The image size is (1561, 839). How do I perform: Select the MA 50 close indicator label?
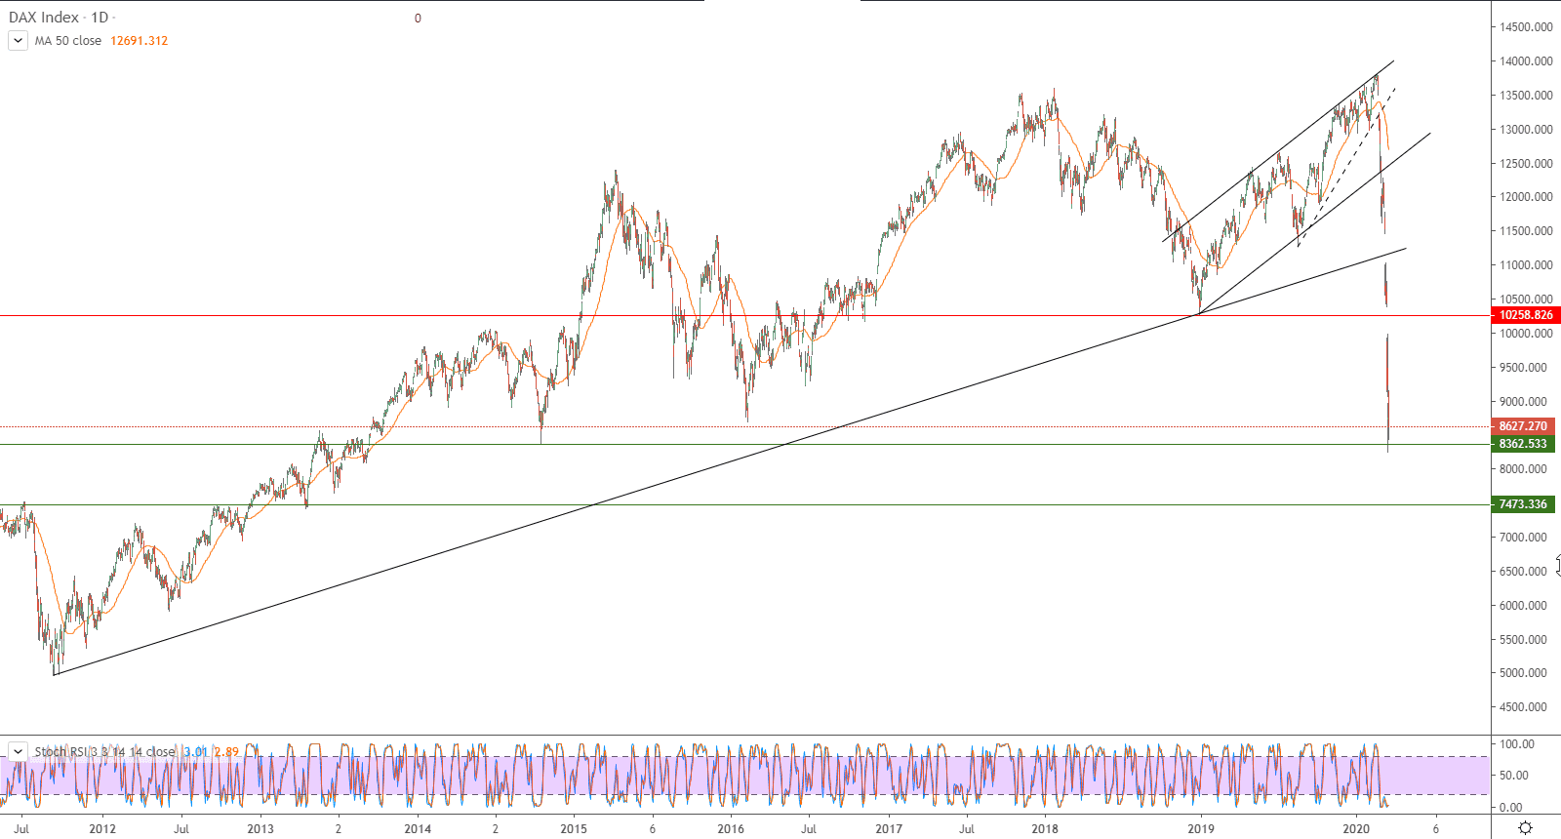(68, 41)
